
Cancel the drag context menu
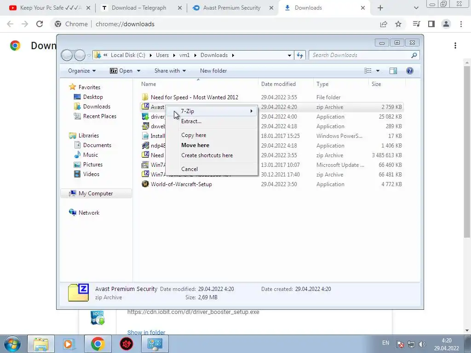[x=189, y=169]
